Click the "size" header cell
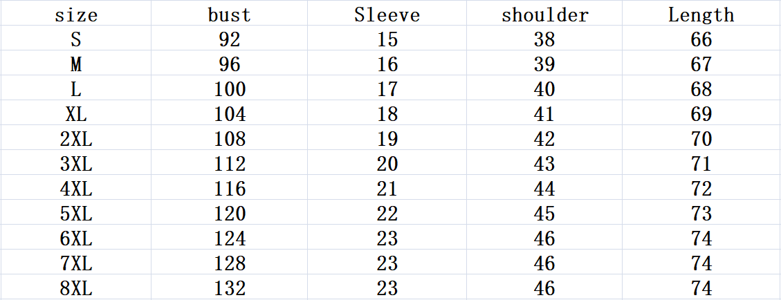Image resolution: width=781 pixels, height=300 pixels. [76, 15]
